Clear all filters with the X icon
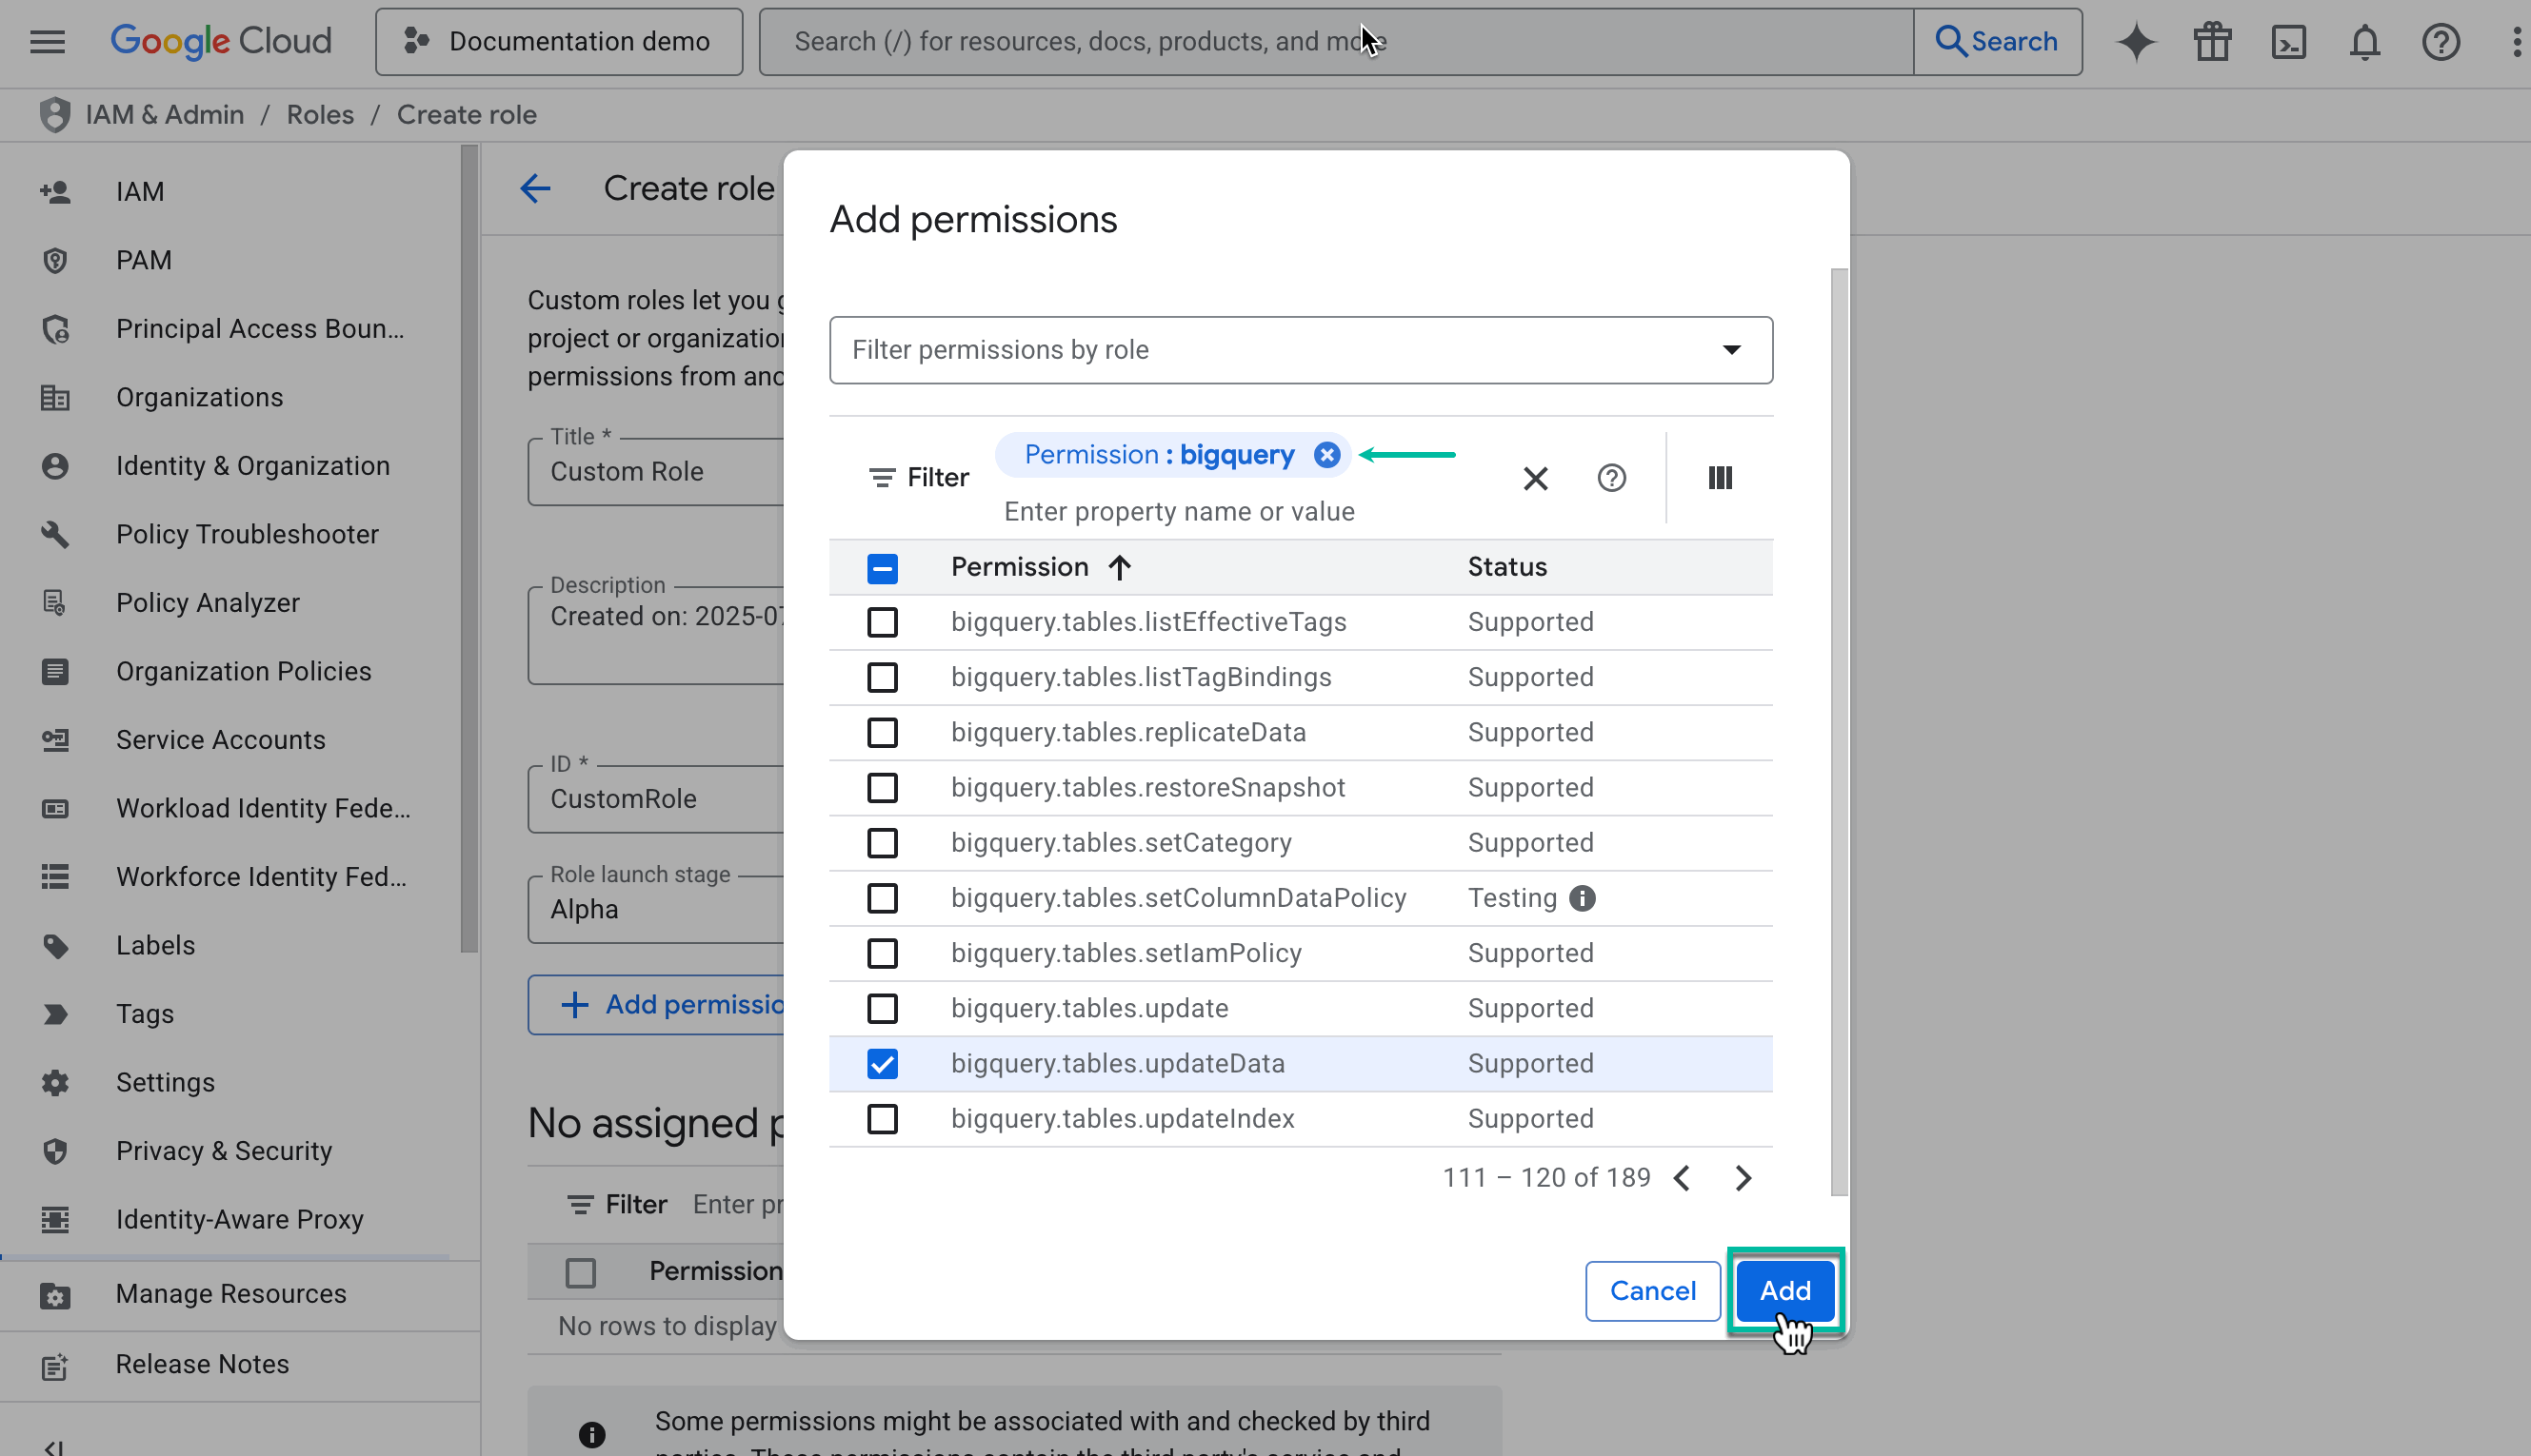Screen dimensions: 2531x1456 tap(1536, 478)
